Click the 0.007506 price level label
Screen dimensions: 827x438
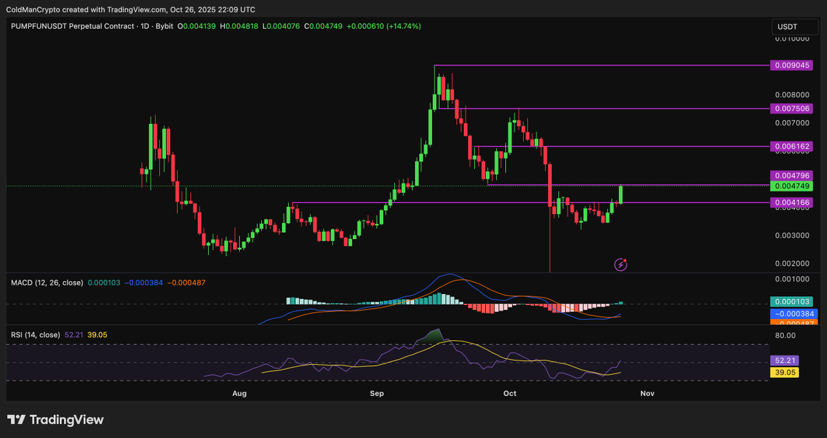793,108
